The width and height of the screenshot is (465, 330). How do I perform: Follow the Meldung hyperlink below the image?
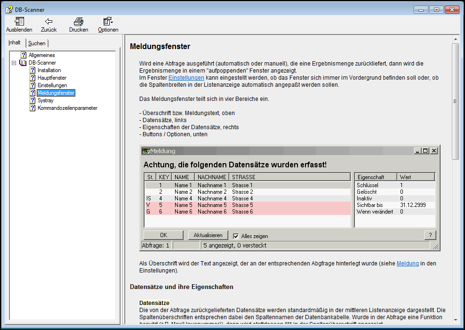pyautogui.click(x=408, y=264)
